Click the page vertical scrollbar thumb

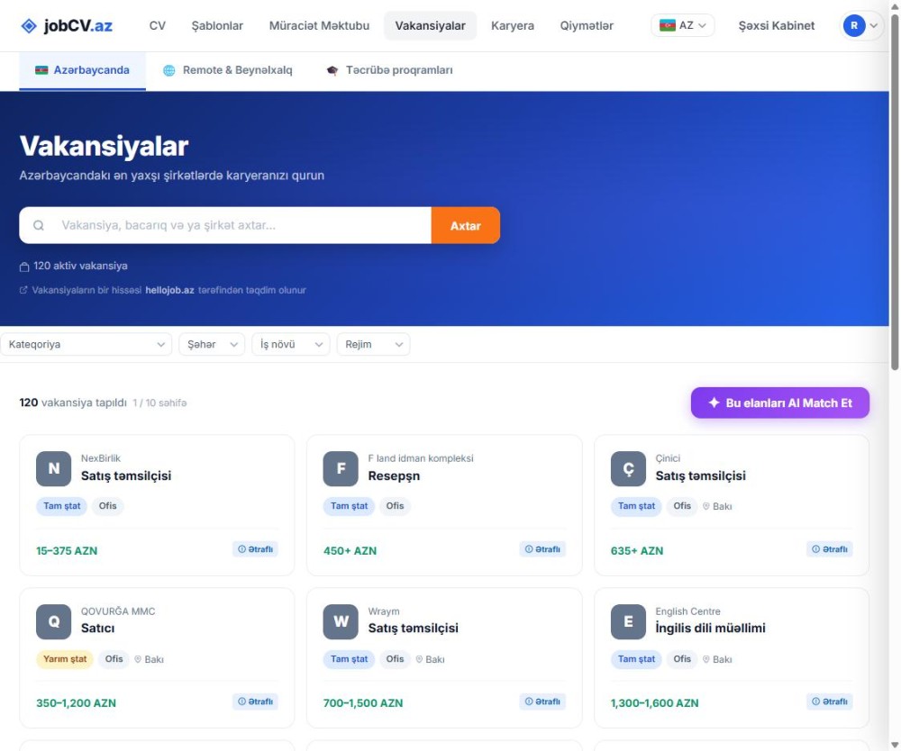click(x=895, y=193)
